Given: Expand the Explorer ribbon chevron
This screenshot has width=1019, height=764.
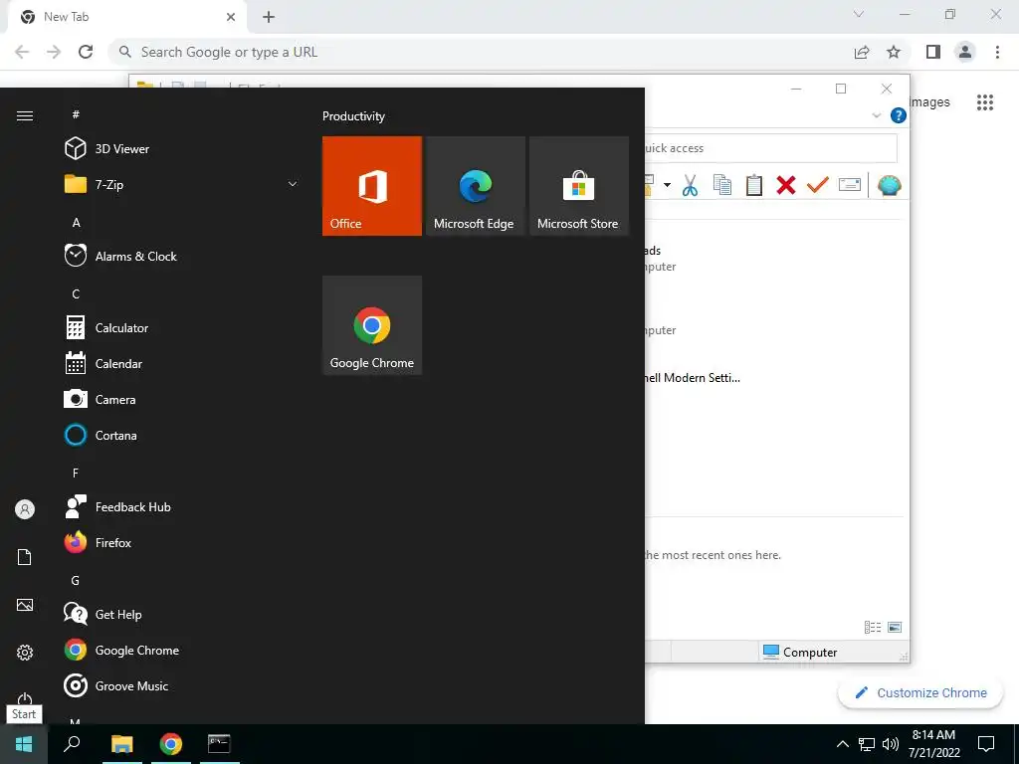Looking at the screenshot, I should point(876,115).
